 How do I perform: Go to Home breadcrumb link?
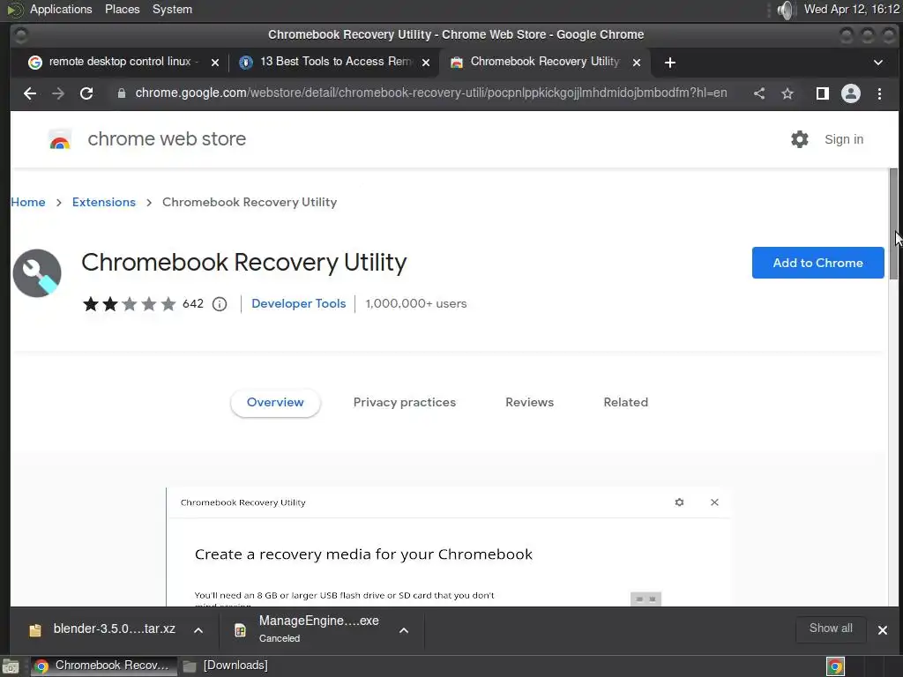coord(27,202)
